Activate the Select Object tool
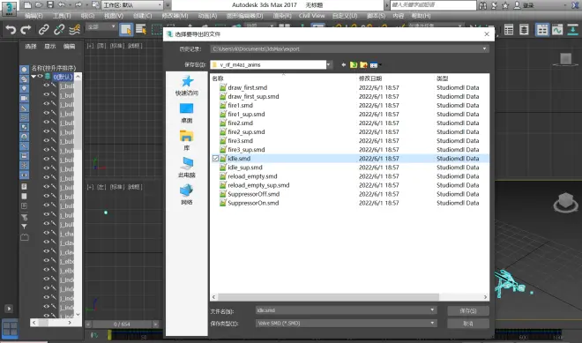The image size is (582, 343). 126,29
